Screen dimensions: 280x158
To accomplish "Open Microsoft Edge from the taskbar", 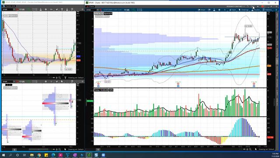I will [x=53, y=155].
